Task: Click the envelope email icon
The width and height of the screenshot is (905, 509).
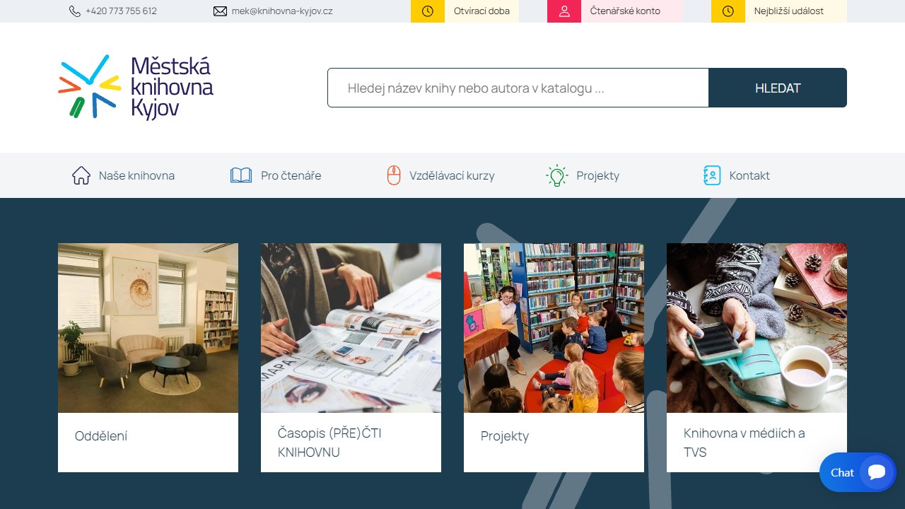Action: 220,11
